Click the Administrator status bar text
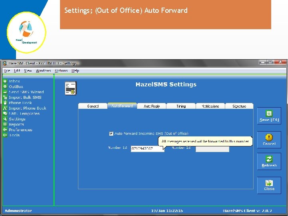Image resolution: width=288 pixels, height=216 pixels. click(x=18, y=211)
